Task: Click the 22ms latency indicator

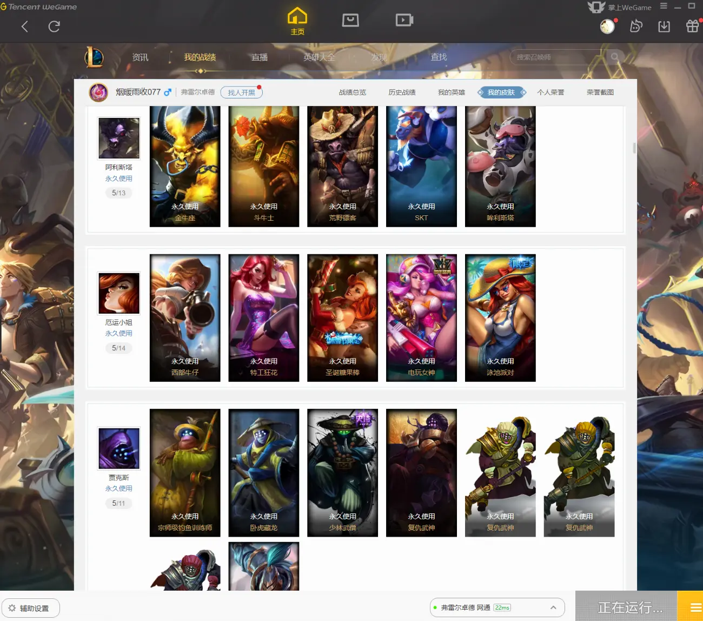Action: pyautogui.click(x=502, y=607)
